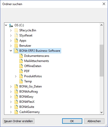This screenshot has width=108, height=127.
Task: Expand the Produktfotos folder
Action: [x=16, y=76]
